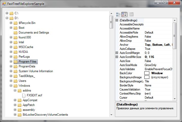182x122 pixels.
Task: Select the AccessibleName property
Action: pyautogui.click(x=130, y=28)
